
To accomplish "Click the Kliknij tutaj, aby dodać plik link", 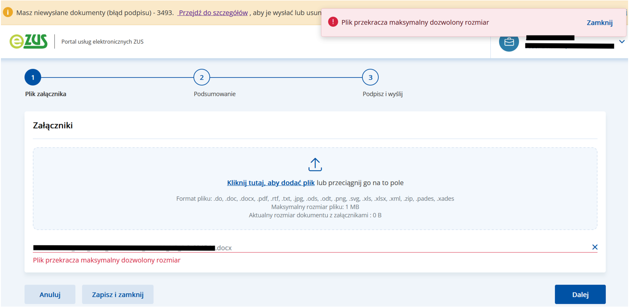I will point(270,183).
